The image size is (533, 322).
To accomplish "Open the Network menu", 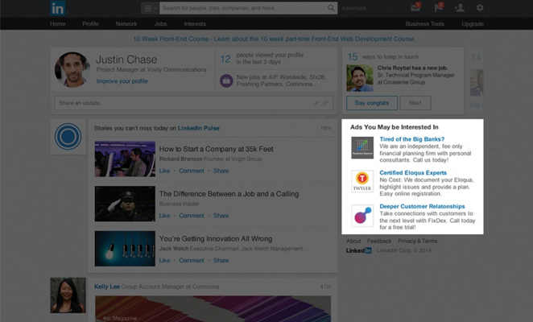I will (x=126, y=24).
